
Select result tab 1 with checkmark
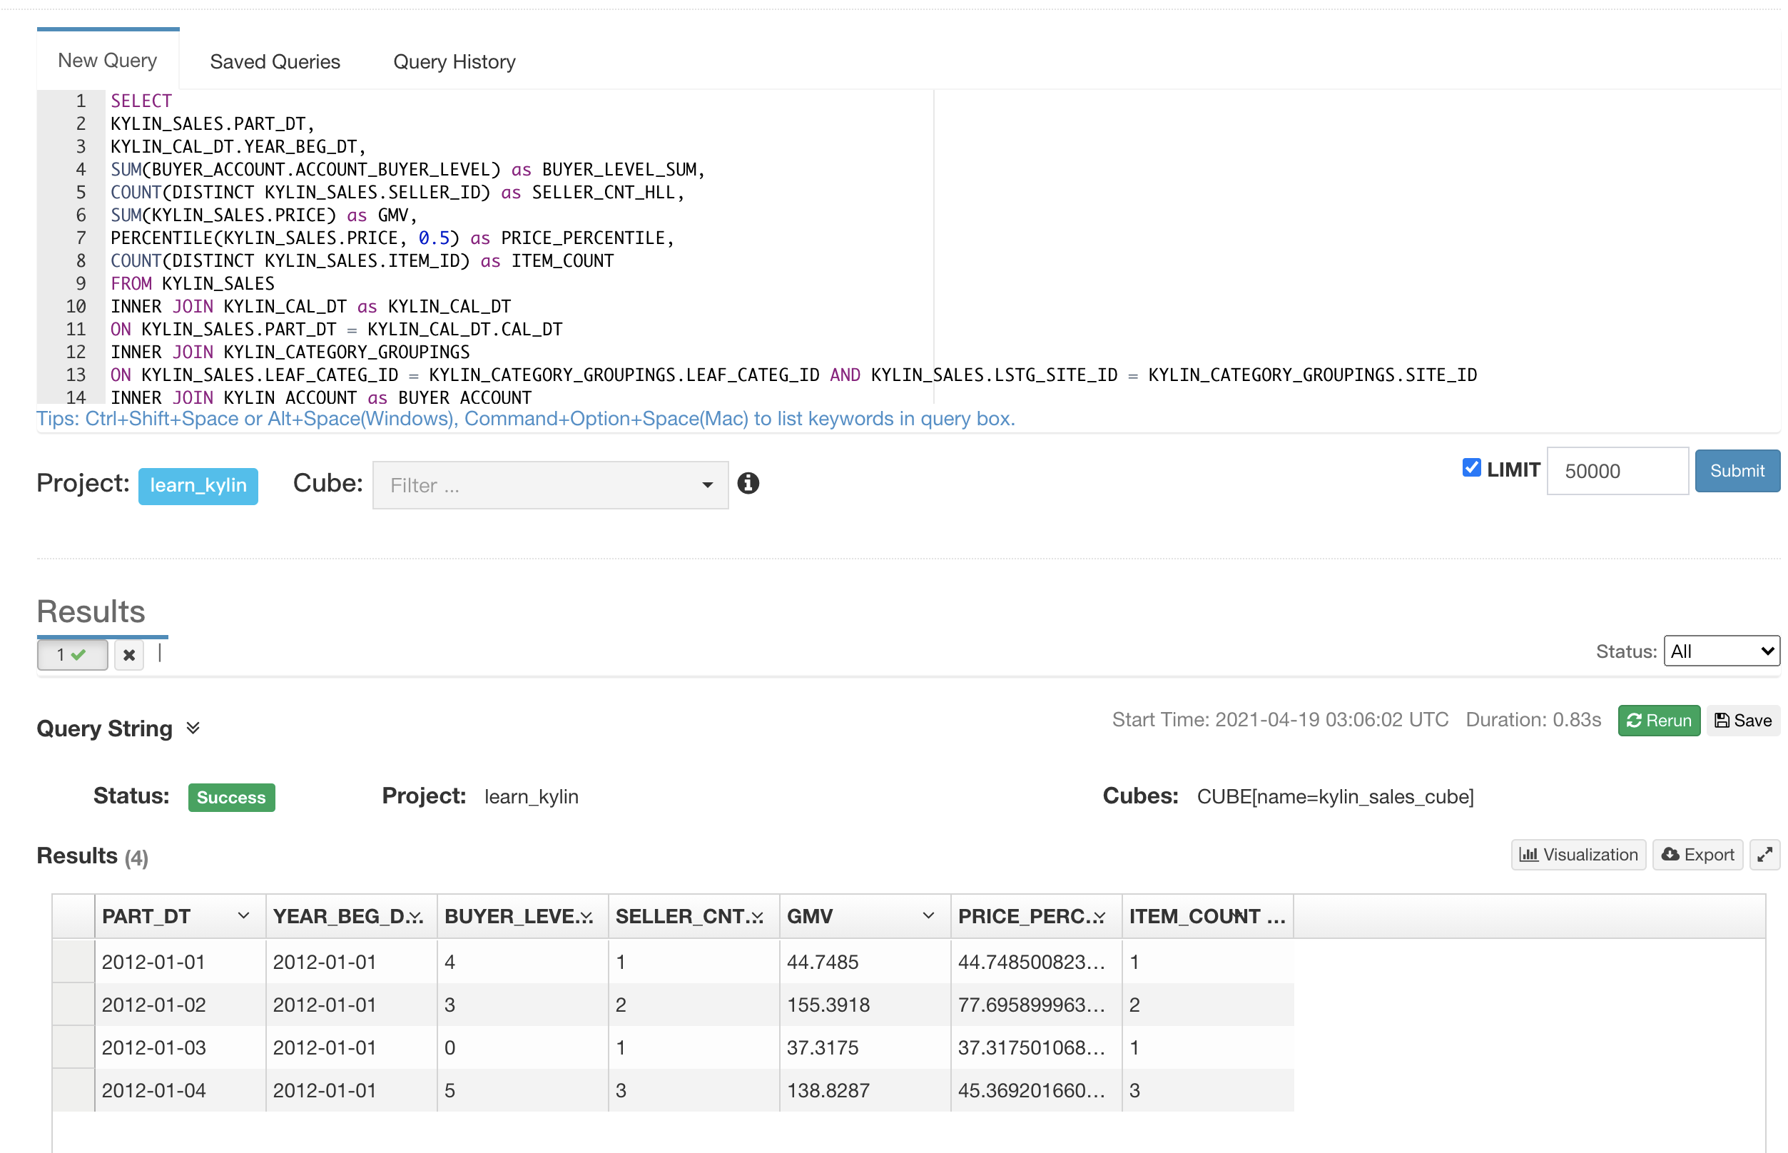[72, 655]
